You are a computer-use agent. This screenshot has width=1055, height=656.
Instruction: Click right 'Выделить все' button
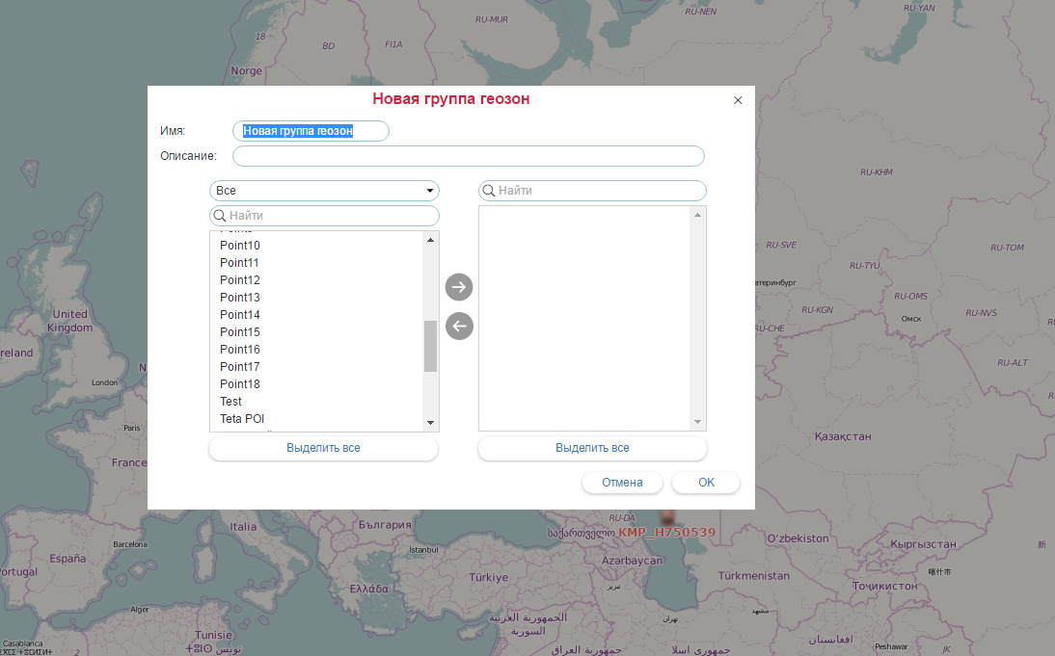[x=592, y=448]
